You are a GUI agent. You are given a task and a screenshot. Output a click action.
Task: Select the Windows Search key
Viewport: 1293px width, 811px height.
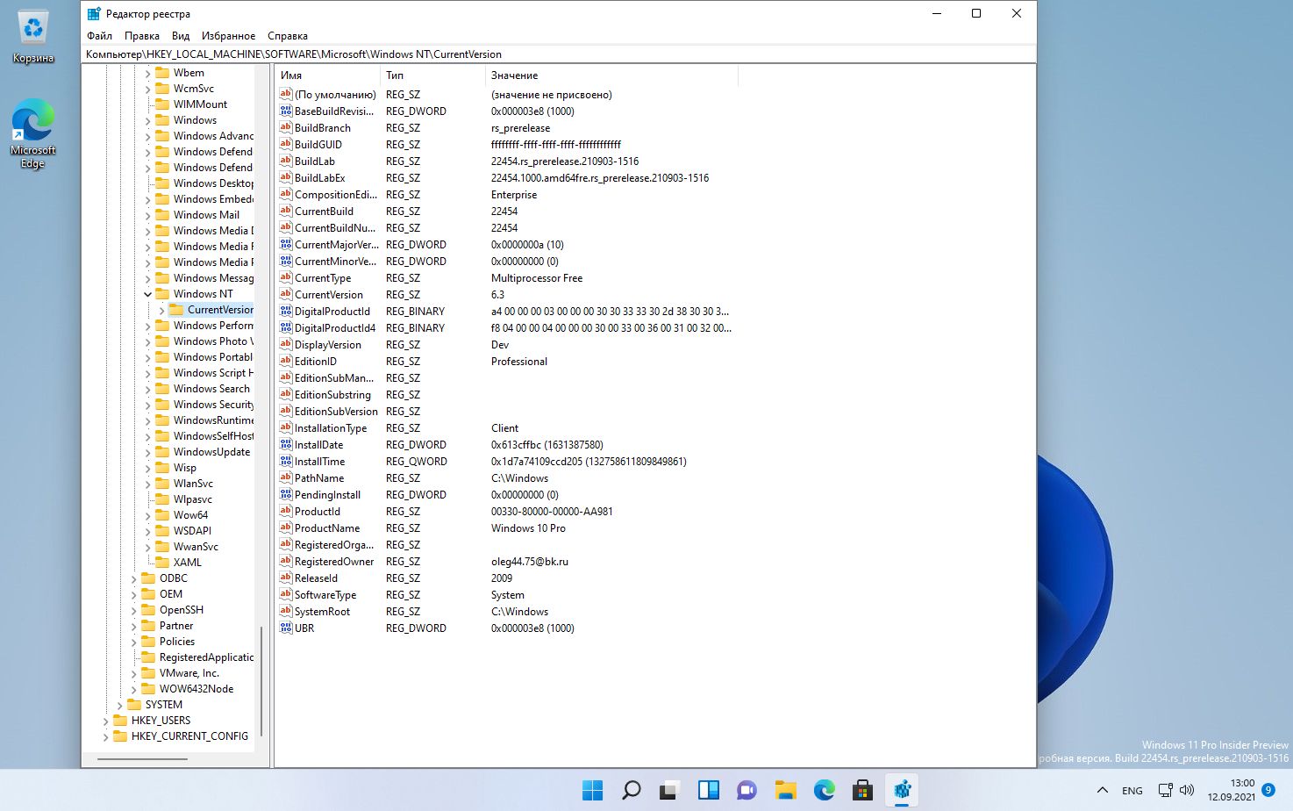click(x=211, y=389)
